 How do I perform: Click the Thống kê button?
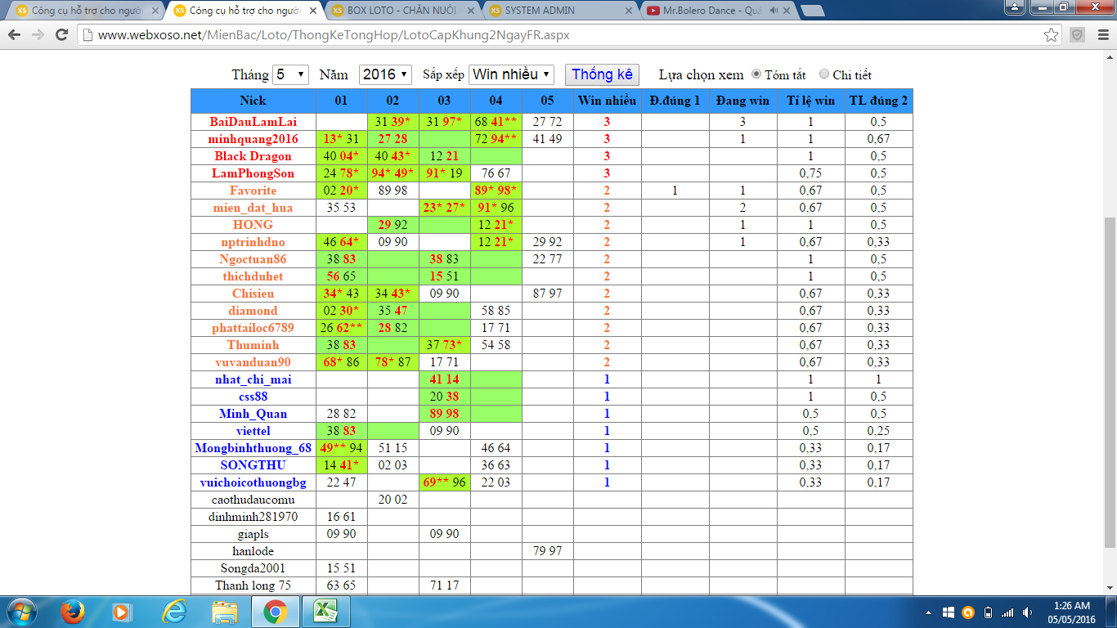[602, 74]
